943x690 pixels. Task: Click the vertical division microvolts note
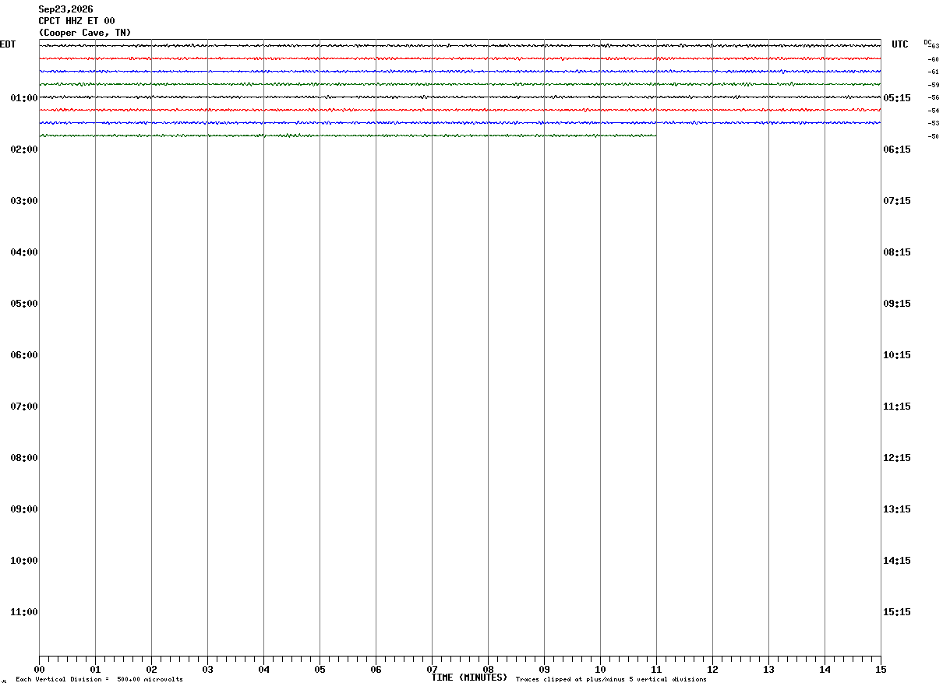click(x=99, y=680)
